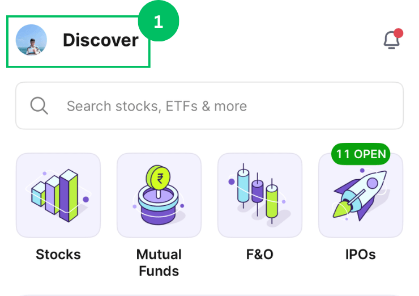The image size is (419, 296).
Task: Open the F&O candlestick tile
Action: pos(260,195)
